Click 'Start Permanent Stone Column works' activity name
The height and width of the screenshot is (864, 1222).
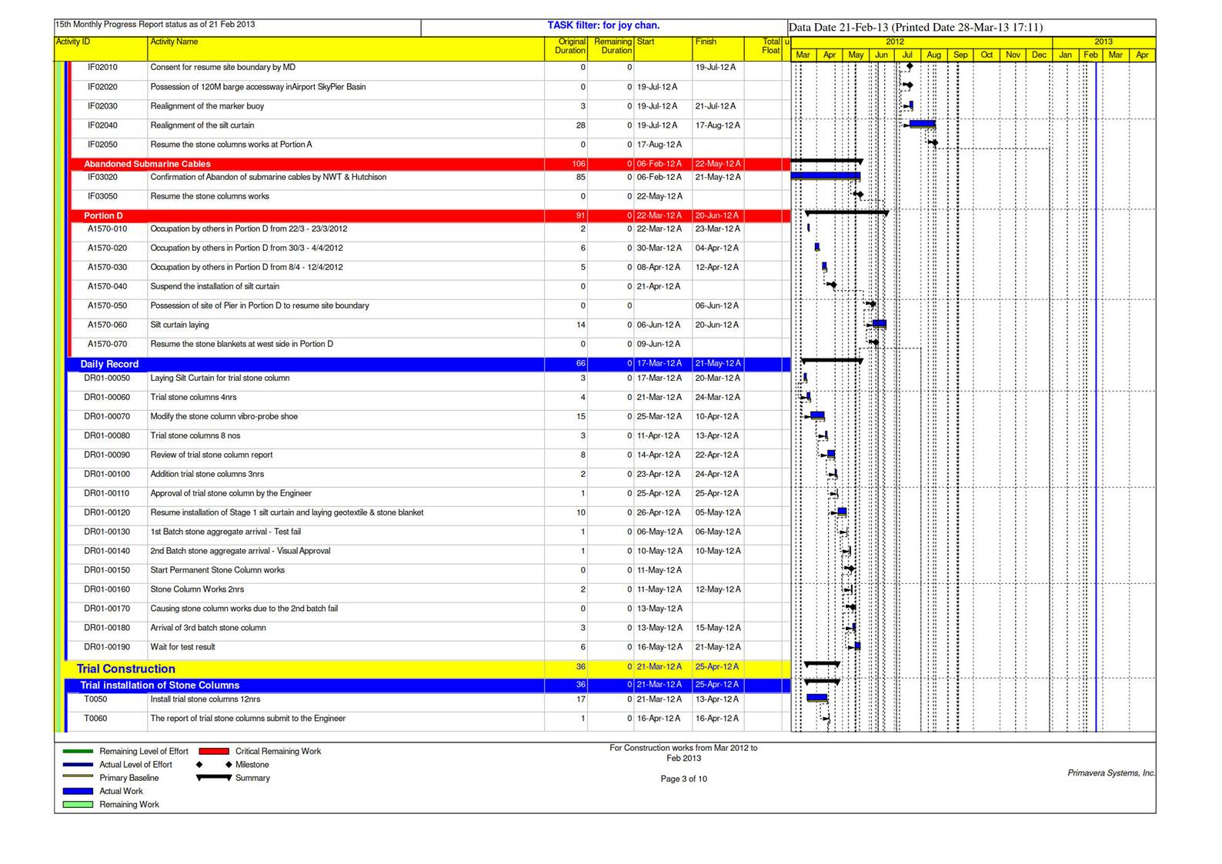217,570
